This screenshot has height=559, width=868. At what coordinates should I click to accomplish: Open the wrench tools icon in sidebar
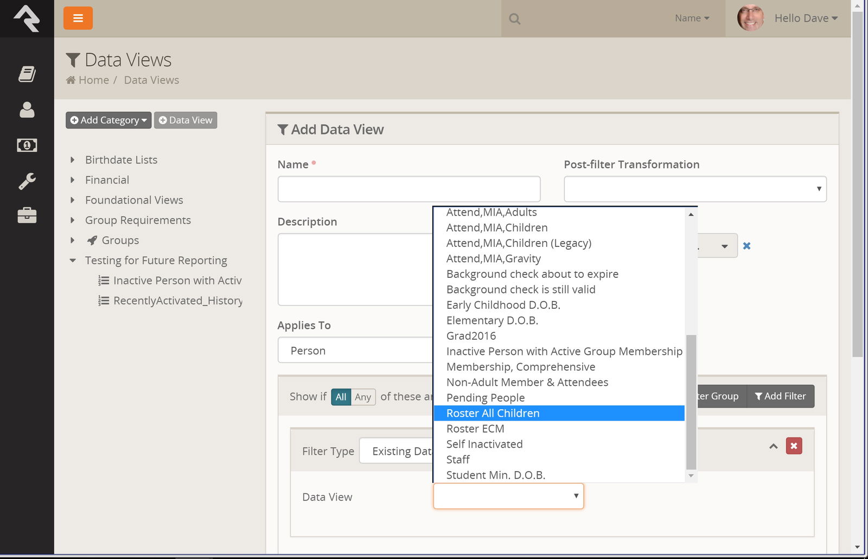[x=27, y=181]
